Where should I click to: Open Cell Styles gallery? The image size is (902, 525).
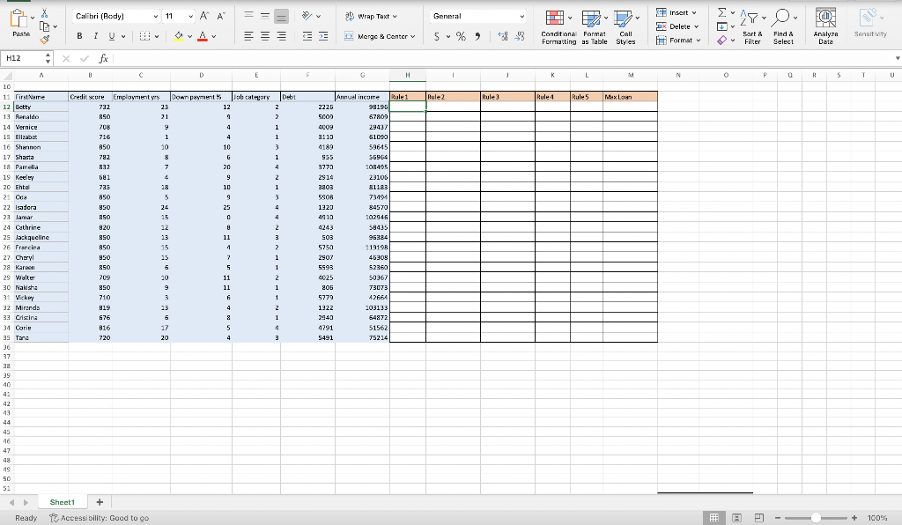625,27
